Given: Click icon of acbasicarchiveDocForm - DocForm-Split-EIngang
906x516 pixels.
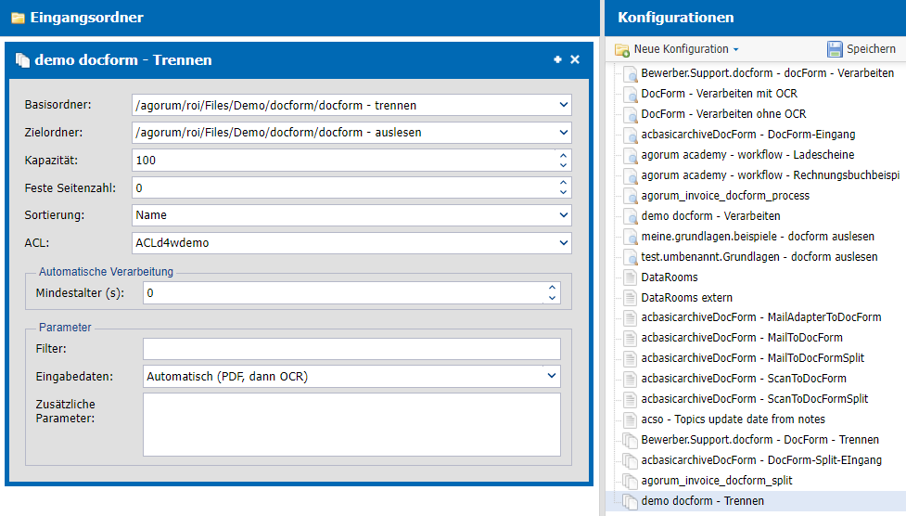Looking at the screenshot, I should (x=630, y=460).
